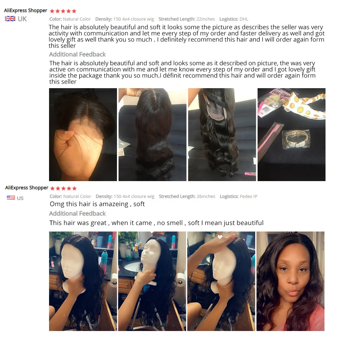
Task: Open the second mannequin wig photo with sink
Action: [x=152, y=281]
